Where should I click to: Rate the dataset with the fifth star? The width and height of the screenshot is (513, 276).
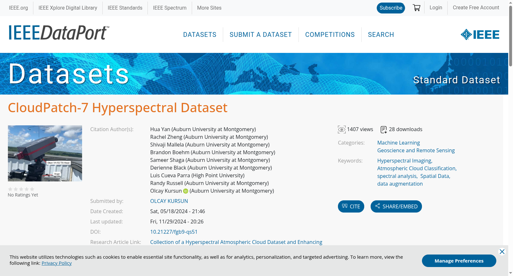pos(32,189)
